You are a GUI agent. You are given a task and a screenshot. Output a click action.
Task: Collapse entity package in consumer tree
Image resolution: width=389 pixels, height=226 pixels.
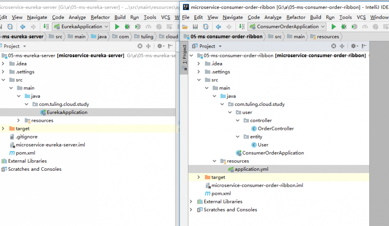click(238, 137)
